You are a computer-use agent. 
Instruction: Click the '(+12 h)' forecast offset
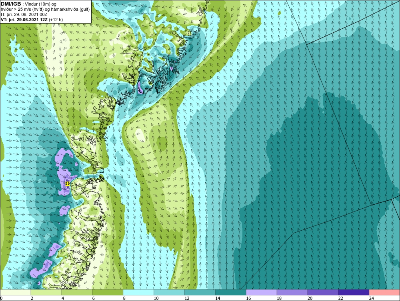(56, 19)
